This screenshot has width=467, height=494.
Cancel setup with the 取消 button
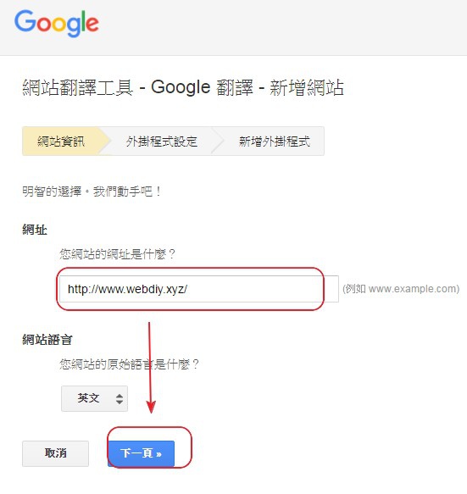coord(55,453)
